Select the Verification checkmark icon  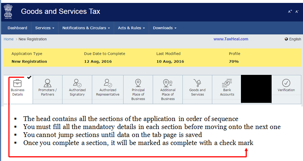point(286,82)
